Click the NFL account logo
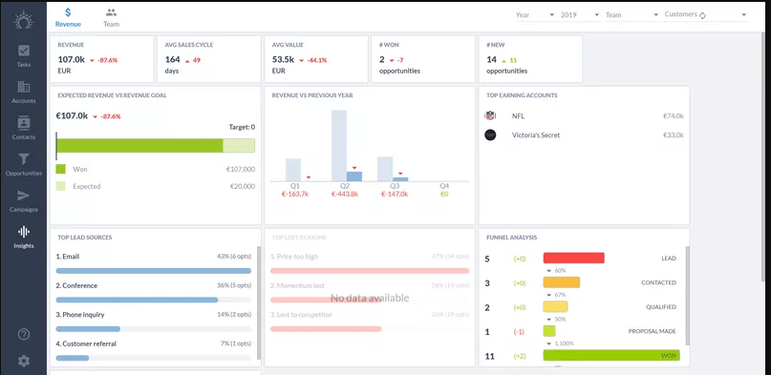This screenshot has height=375, width=771. 490,115
